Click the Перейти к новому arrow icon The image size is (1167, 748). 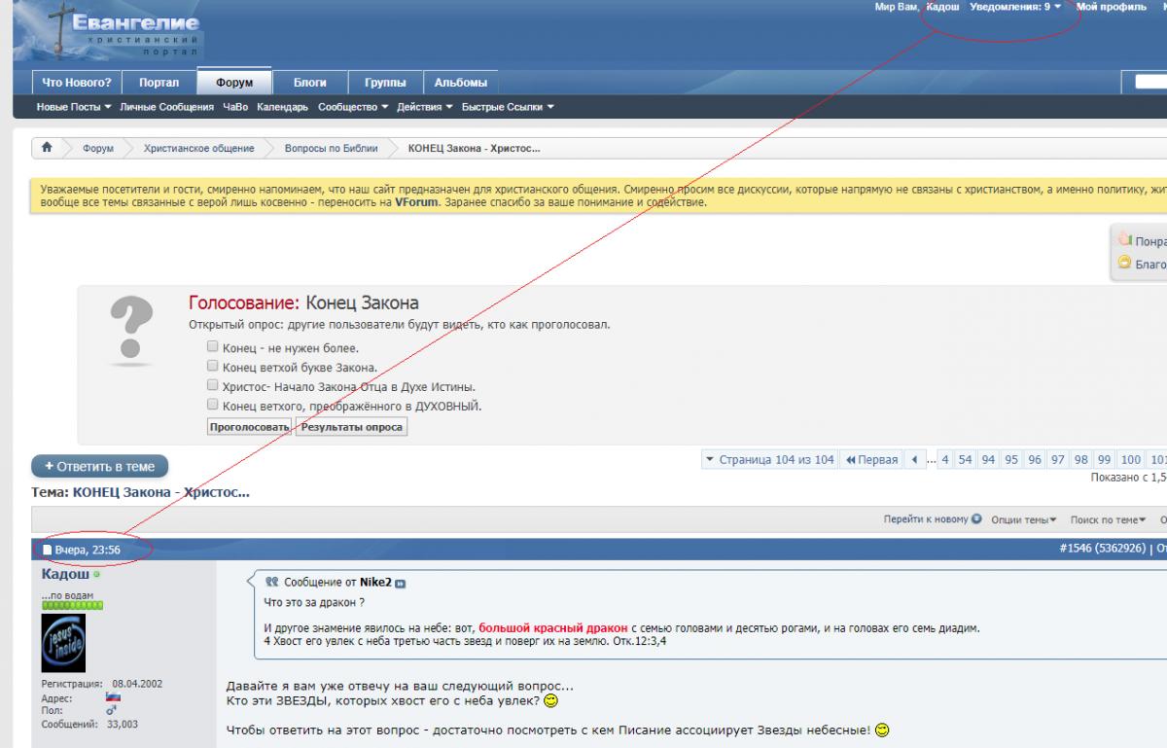click(x=976, y=519)
